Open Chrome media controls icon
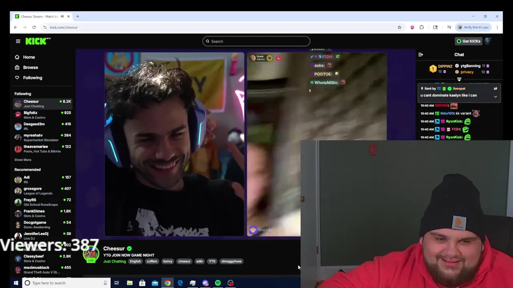This screenshot has height=288, width=513. (x=449, y=27)
